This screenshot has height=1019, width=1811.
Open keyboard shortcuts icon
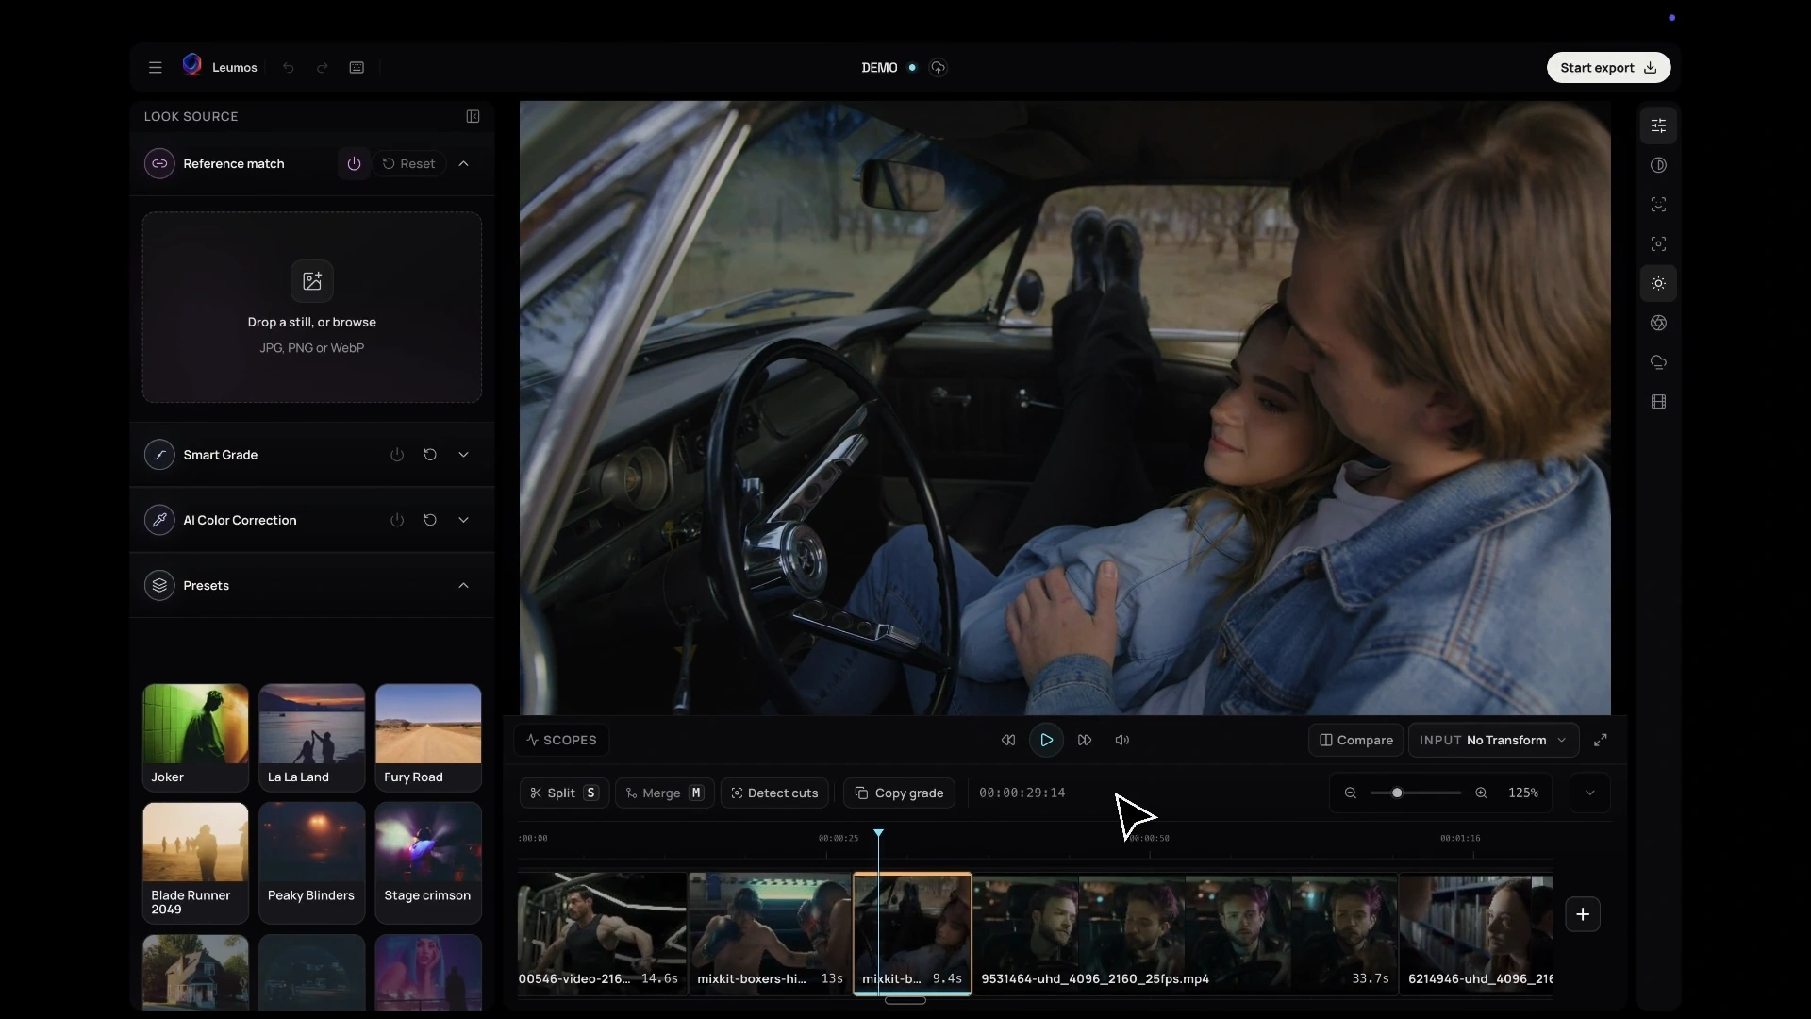357,68
